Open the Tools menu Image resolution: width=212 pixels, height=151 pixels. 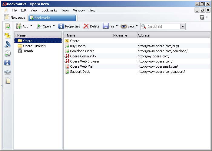65,10
